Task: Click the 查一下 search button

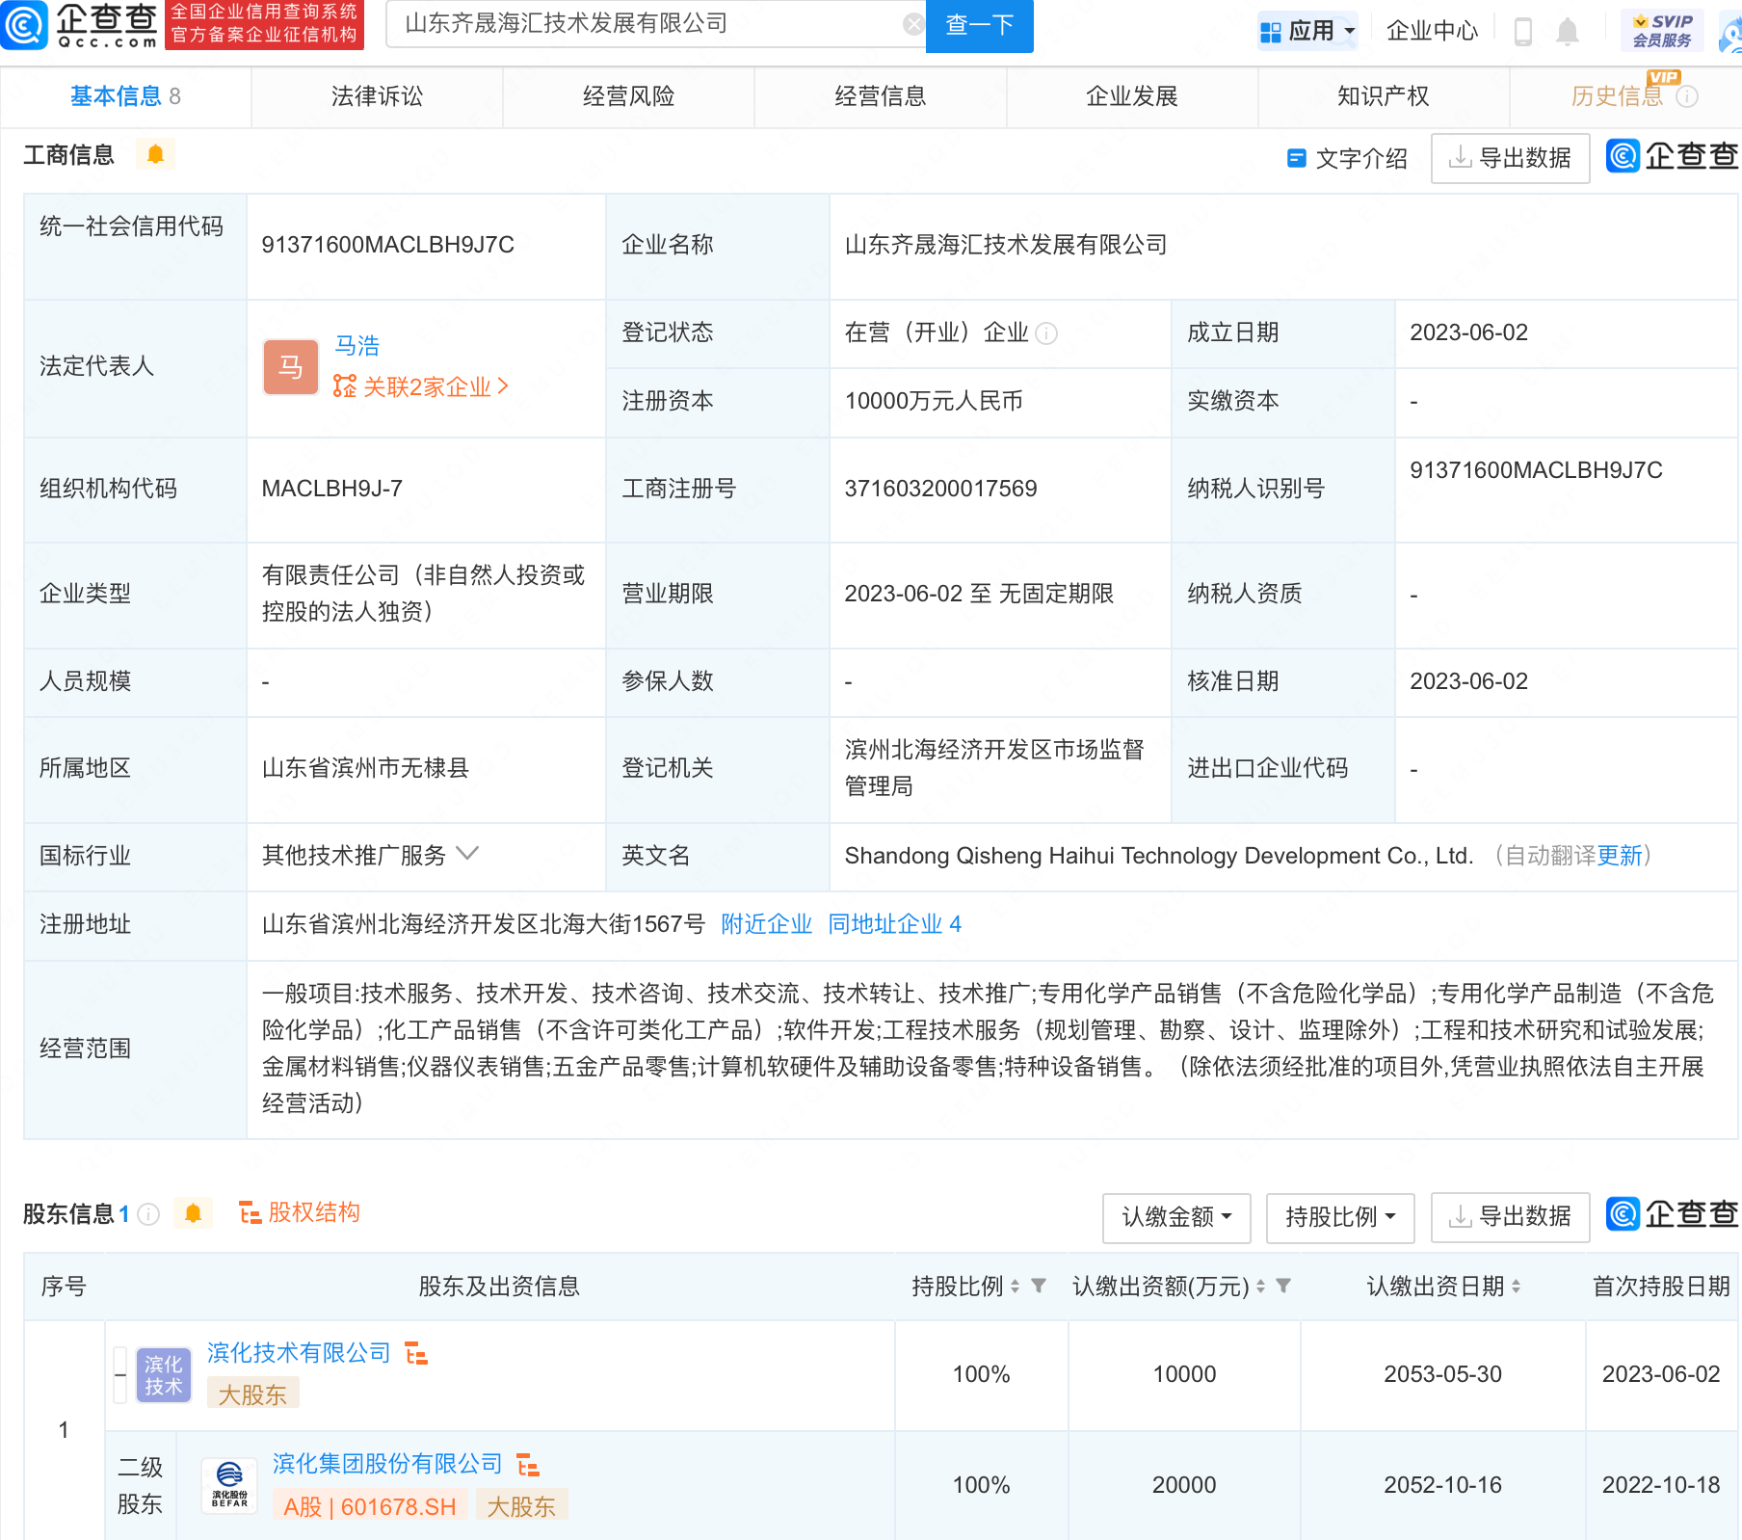Action: [979, 25]
